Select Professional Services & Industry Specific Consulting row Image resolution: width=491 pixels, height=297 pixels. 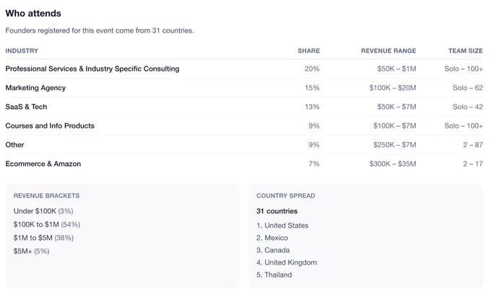tap(244, 68)
